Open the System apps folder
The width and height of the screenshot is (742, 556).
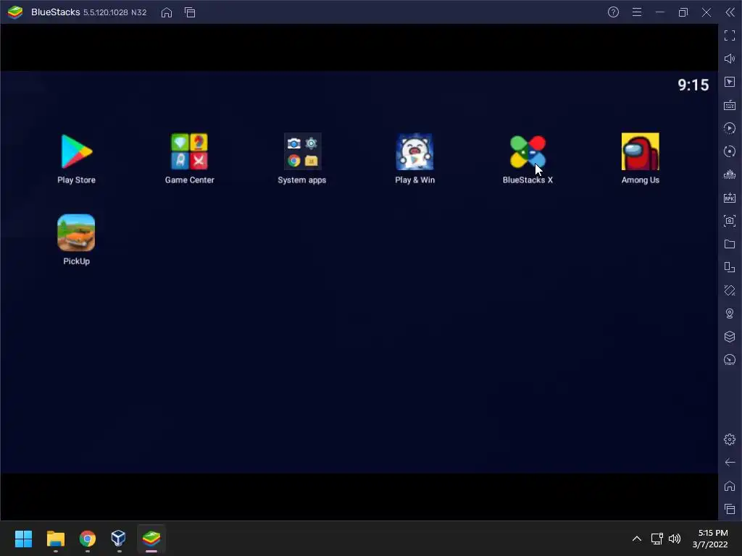[x=302, y=152]
